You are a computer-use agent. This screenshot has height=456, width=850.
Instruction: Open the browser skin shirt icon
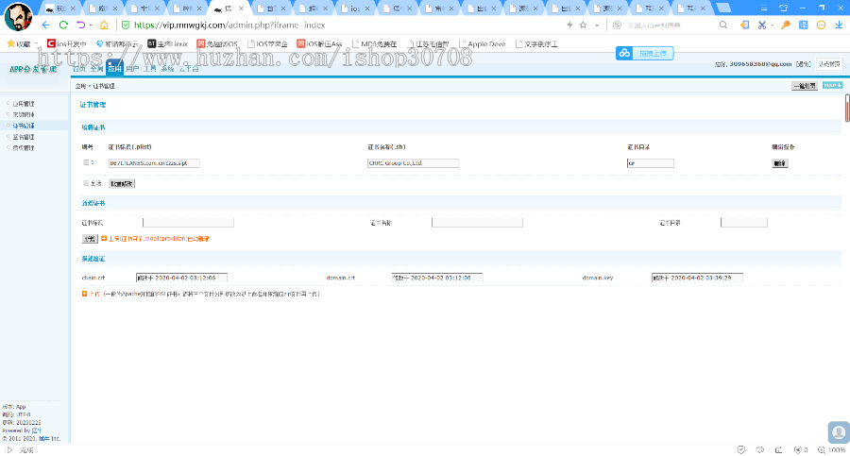[783, 8]
